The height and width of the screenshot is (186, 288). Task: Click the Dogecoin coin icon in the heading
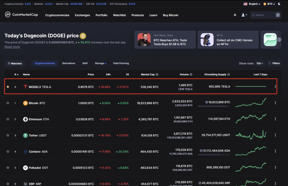click(x=83, y=36)
